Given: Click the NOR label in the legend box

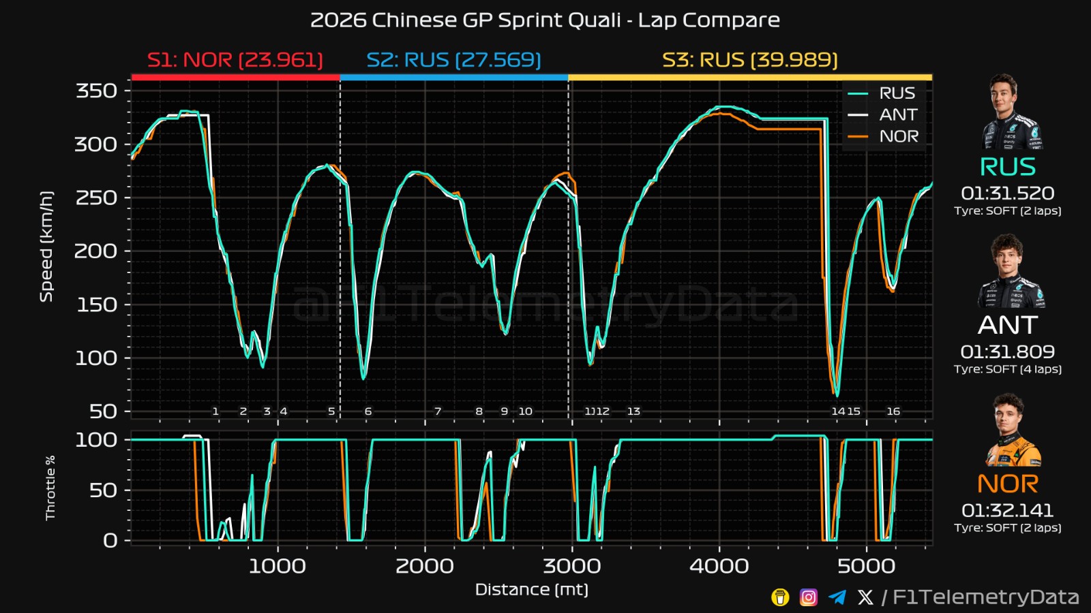Looking at the screenshot, I should point(899,137).
